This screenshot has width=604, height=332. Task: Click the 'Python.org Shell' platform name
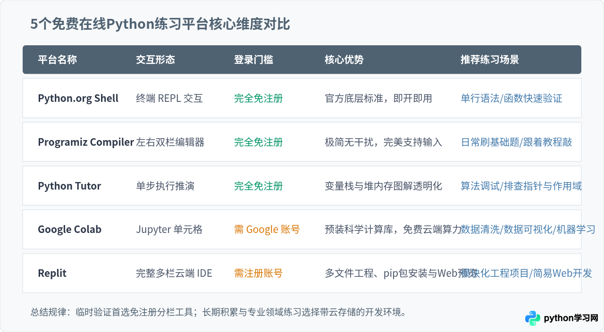click(x=78, y=99)
